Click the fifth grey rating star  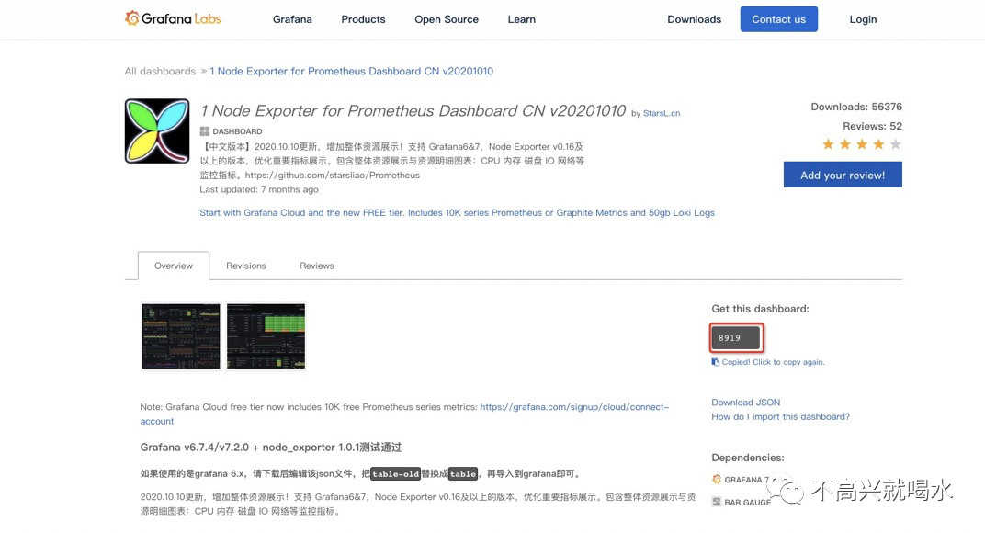[x=896, y=144]
